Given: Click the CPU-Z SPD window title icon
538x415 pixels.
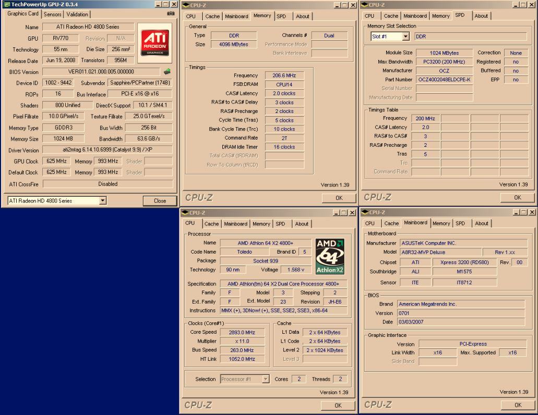Looking at the screenshot, I should (365, 5).
